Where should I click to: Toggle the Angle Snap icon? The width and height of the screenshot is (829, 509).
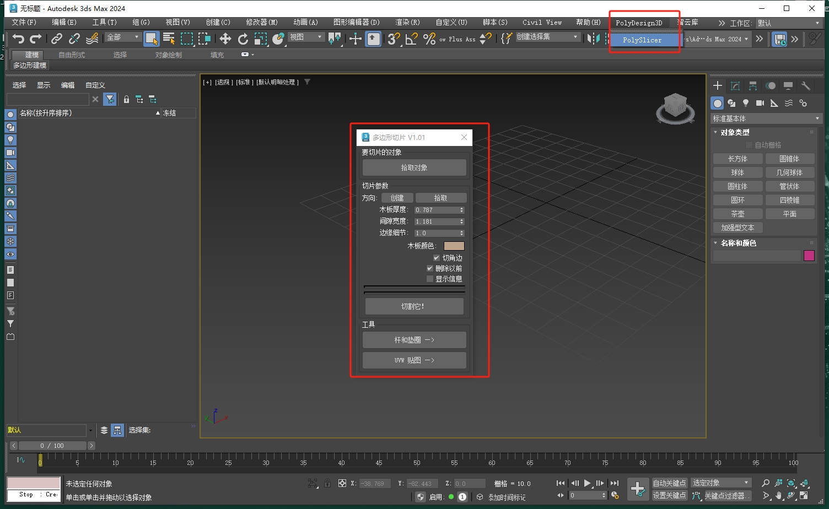pyautogui.click(x=411, y=39)
